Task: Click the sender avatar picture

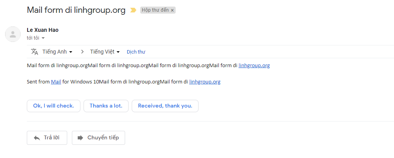Action: click(x=13, y=34)
